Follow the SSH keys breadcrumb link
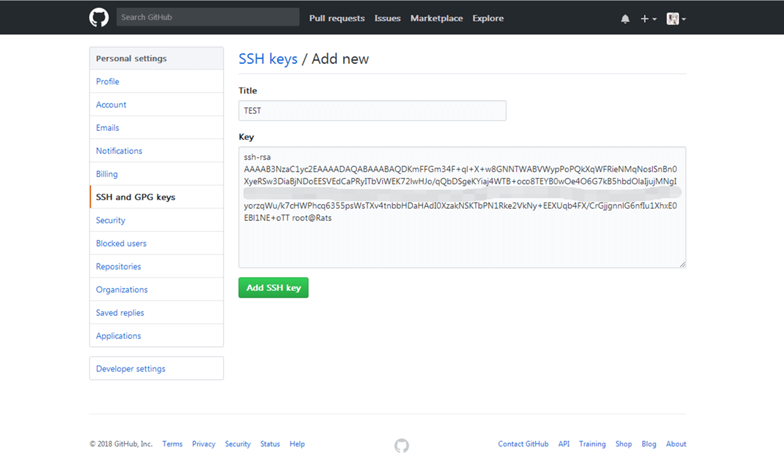The image size is (784, 463). point(268,59)
